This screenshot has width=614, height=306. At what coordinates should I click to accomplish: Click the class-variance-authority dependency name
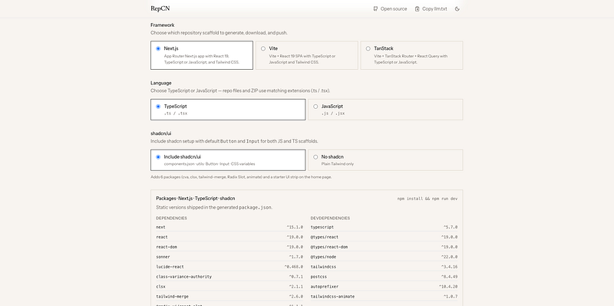pos(183,277)
